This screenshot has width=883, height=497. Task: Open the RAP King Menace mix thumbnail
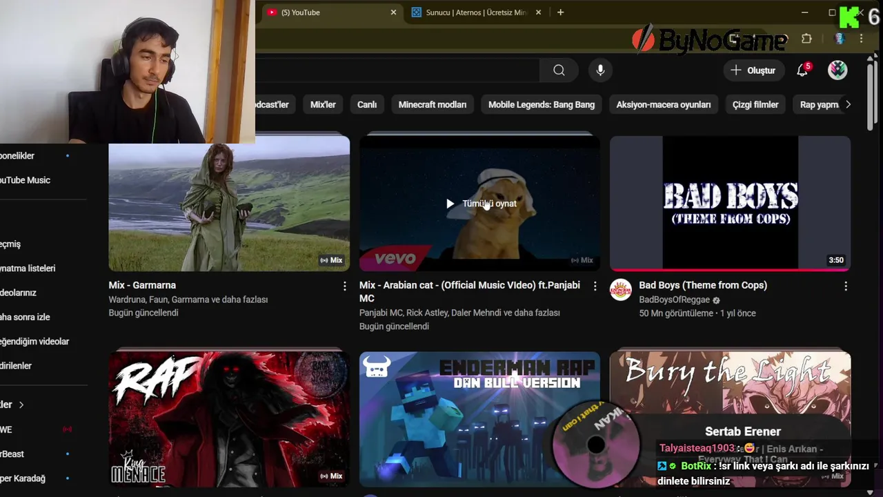coord(229,420)
